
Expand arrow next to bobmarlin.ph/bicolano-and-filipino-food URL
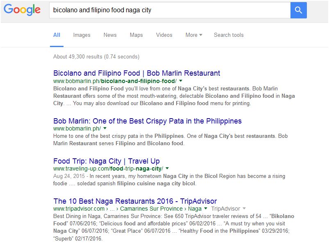[181, 81]
